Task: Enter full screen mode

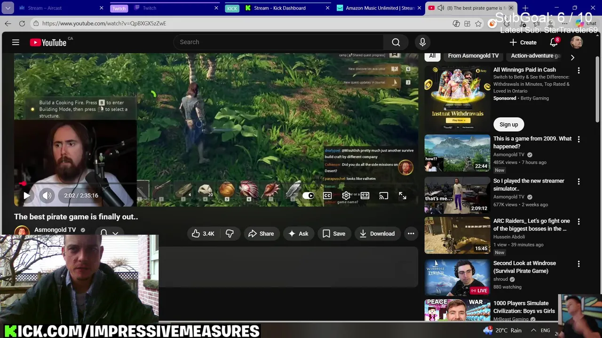Action: (403, 196)
